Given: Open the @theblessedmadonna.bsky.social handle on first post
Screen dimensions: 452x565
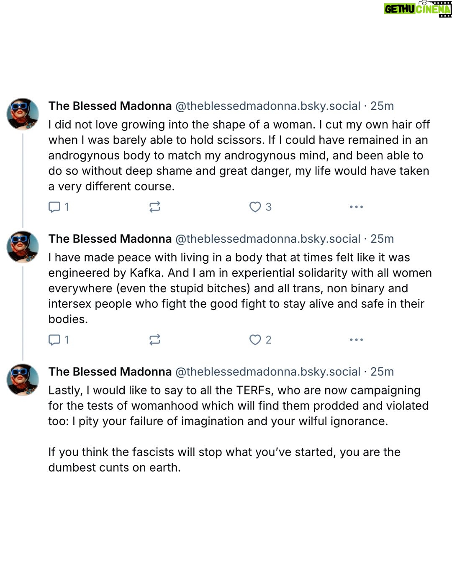Looking at the screenshot, I should click(x=267, y=106).
